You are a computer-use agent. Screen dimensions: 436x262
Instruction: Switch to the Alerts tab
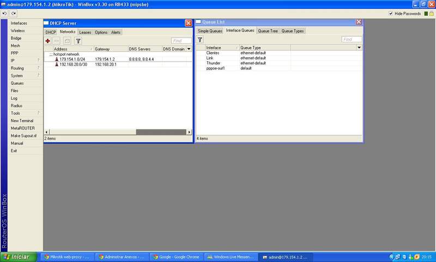[x=116, y=32]
